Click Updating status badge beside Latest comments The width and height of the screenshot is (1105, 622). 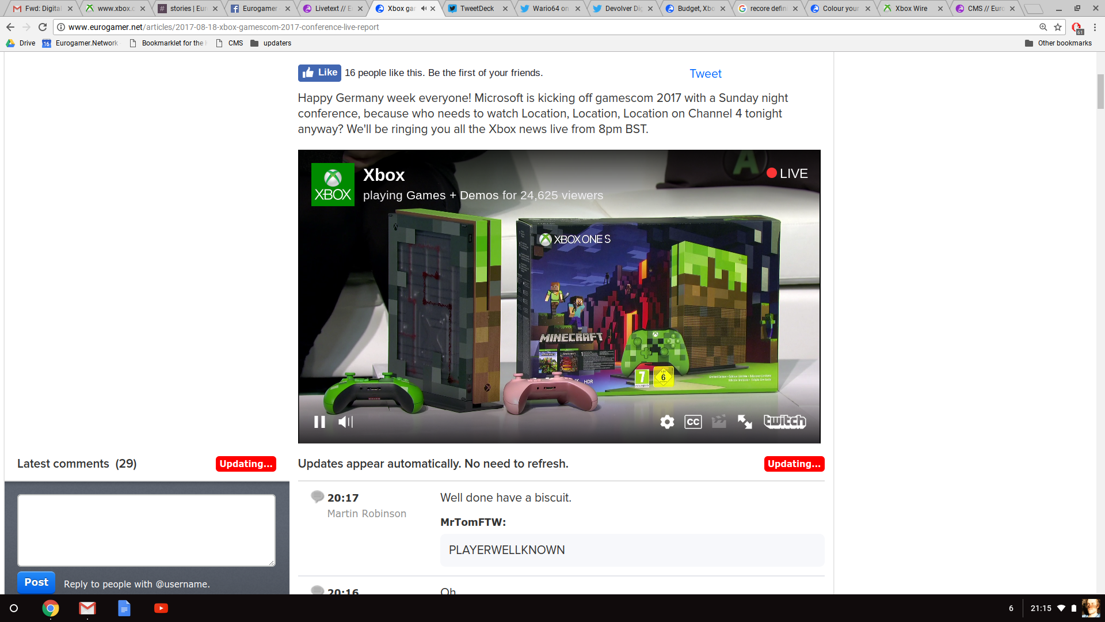(246, 464)
